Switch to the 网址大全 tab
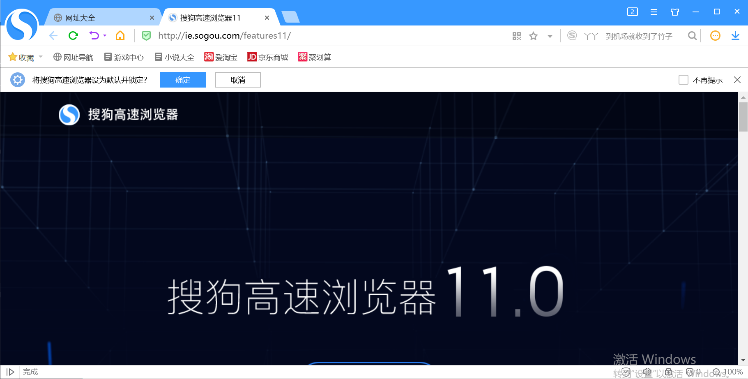The width and height of the screenshot is (748, 379). [x=103, y=18]
